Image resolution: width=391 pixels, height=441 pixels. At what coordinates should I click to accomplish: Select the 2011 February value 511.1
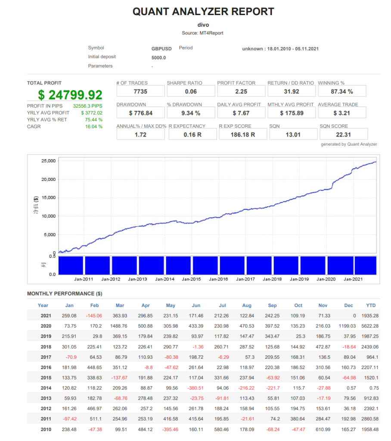[96, 419]
